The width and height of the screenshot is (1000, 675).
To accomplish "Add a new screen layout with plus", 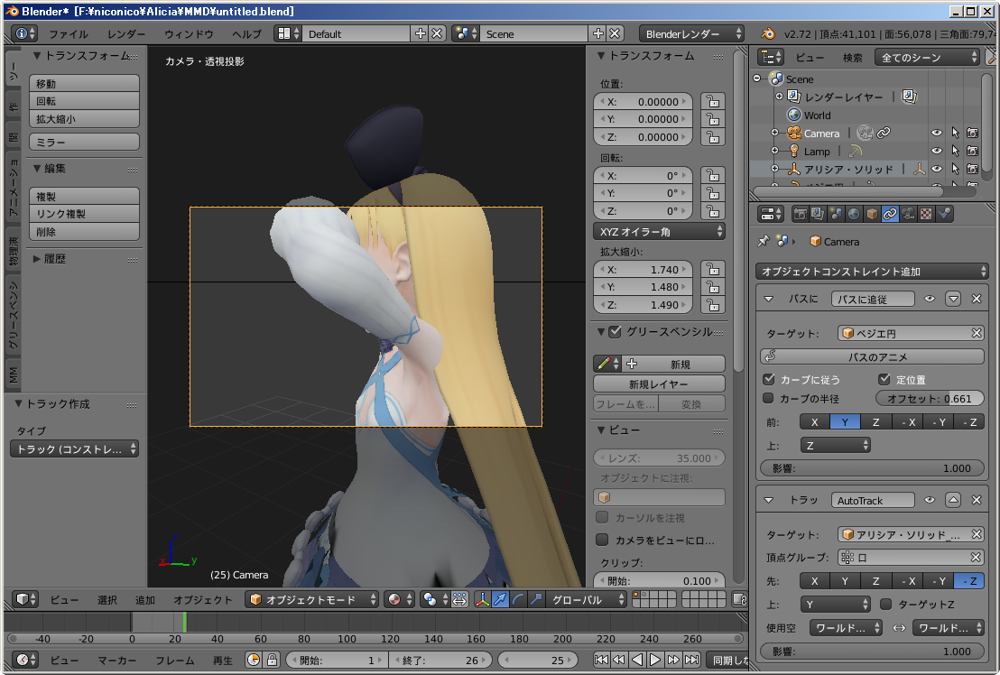I will [421, 33].
